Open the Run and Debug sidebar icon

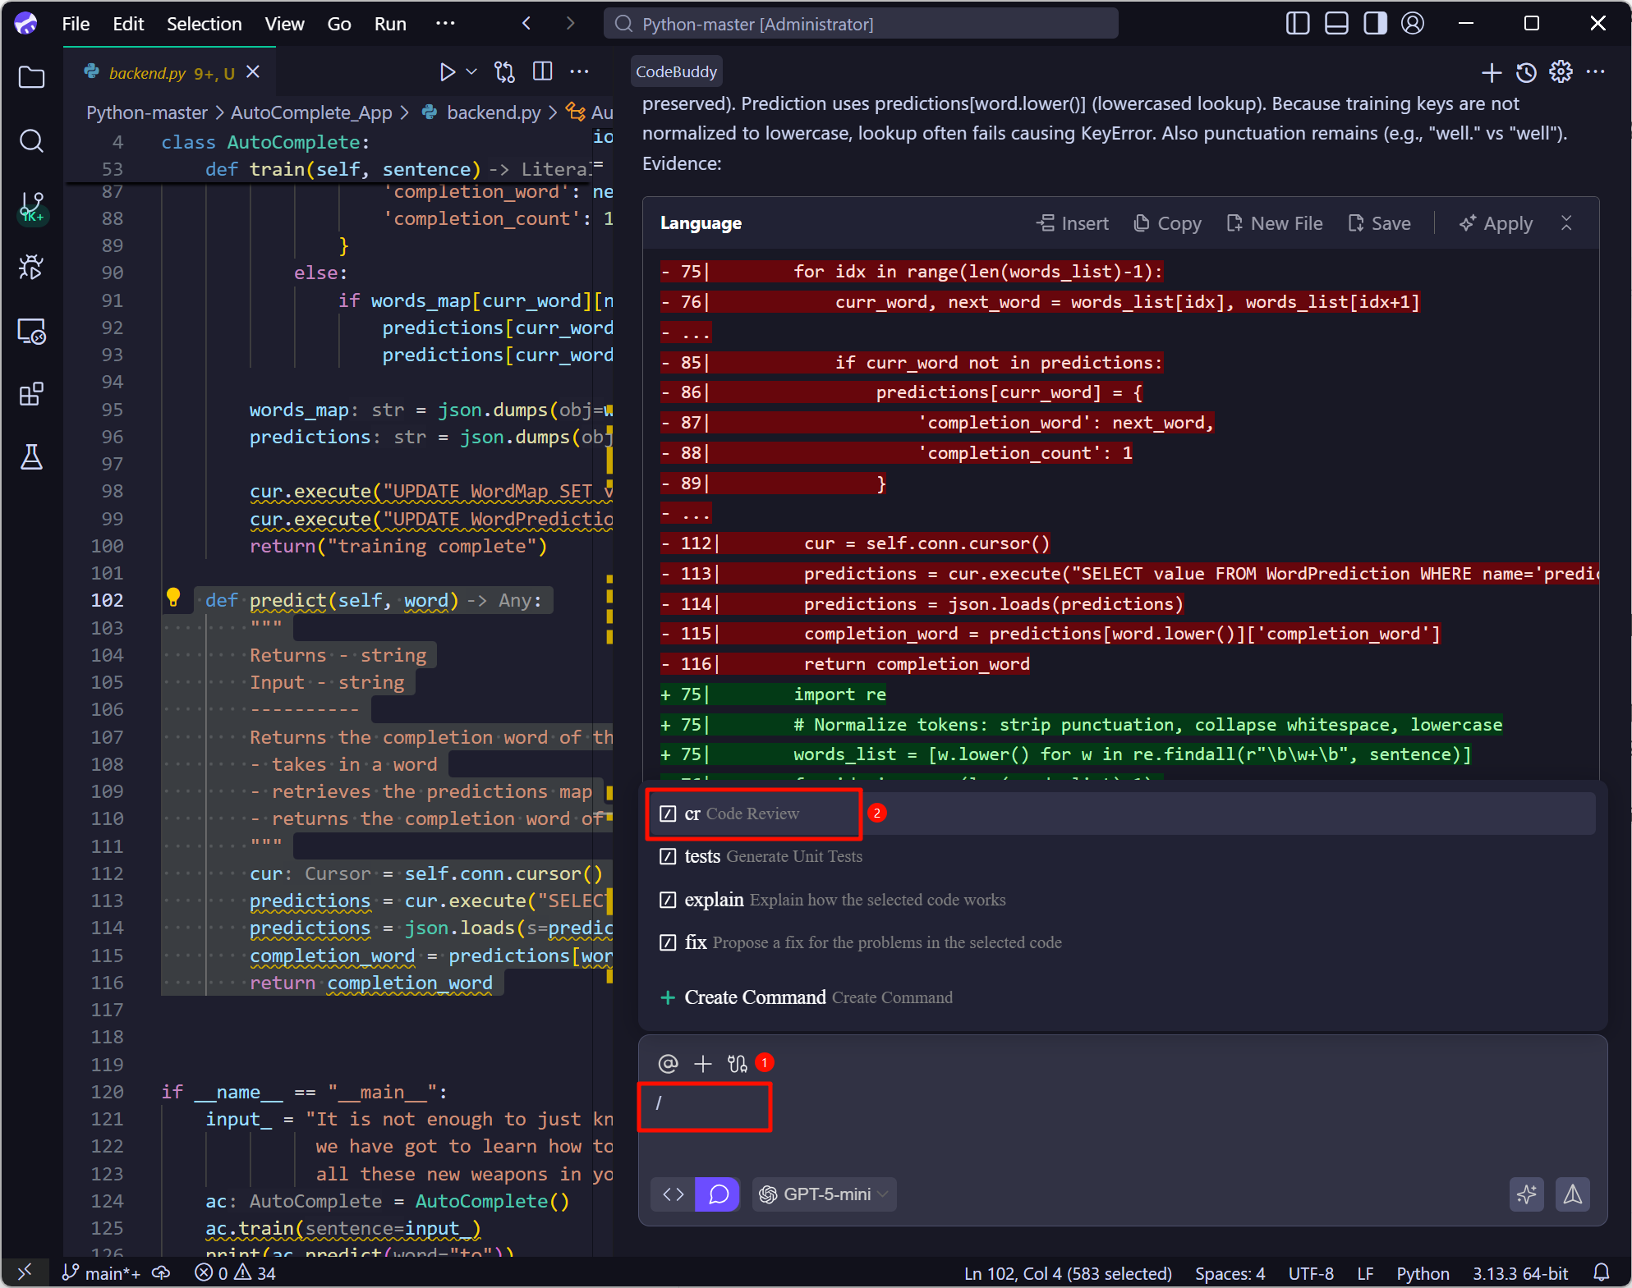(x=31, y=268)
